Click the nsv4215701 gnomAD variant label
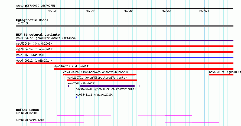 tap(97, 78)
